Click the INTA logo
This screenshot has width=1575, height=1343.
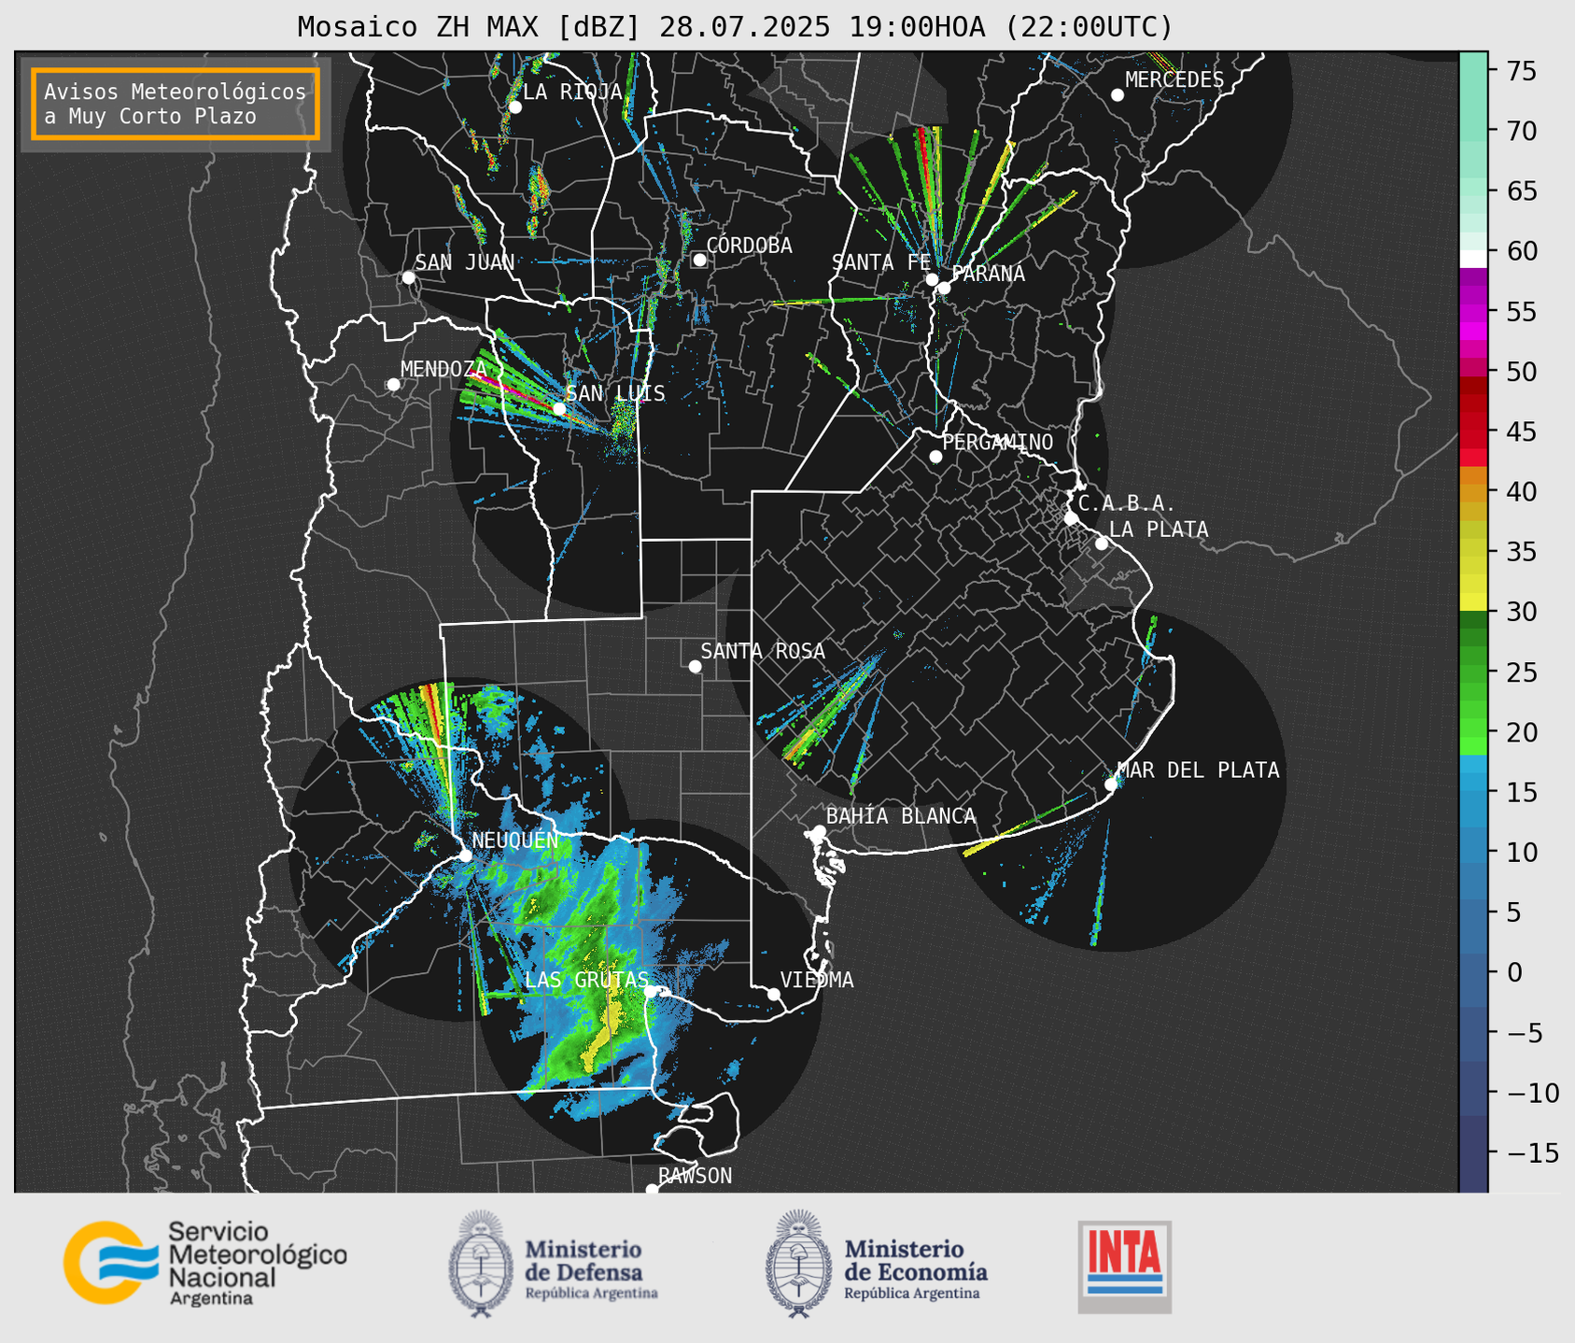pos(1124,1266)
